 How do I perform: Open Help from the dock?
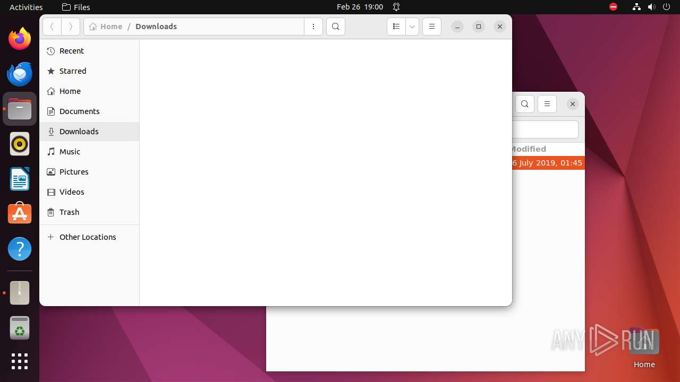click(x=20, y=249)
